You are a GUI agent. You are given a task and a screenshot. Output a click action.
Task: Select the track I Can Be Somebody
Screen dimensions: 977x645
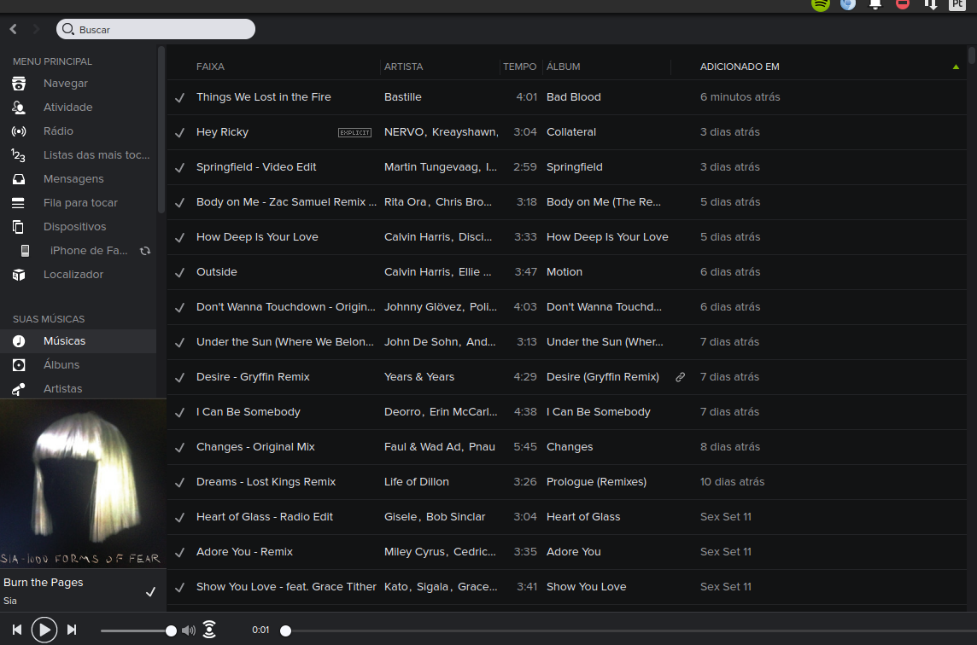pos(248,412)
